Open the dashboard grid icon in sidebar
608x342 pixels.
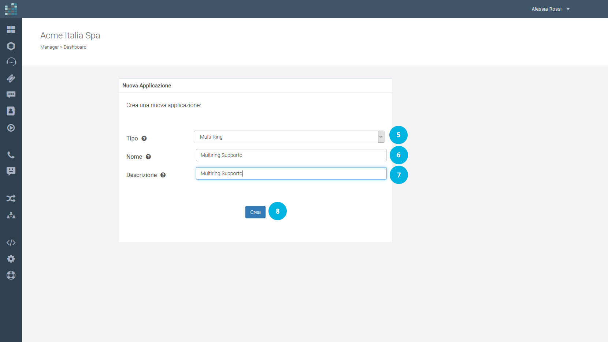[x=11, y=29]
